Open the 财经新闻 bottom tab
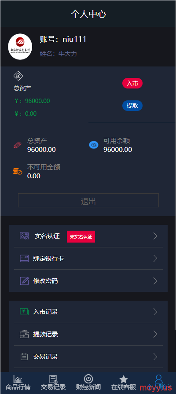 click(88, 382)
